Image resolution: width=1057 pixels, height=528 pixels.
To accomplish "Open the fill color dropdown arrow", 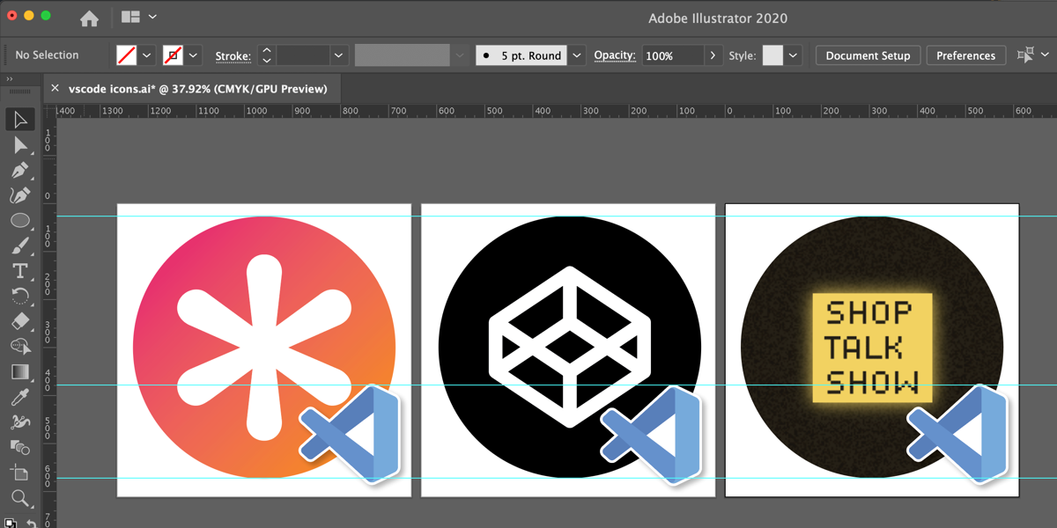I will point(147,55).
